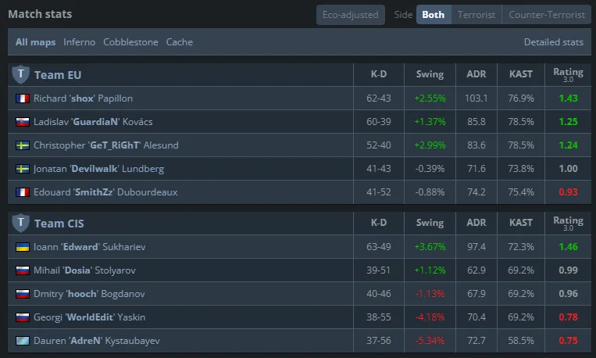Click the Team EU shield logo
596x358 pixels.
(x=20, y=74)
